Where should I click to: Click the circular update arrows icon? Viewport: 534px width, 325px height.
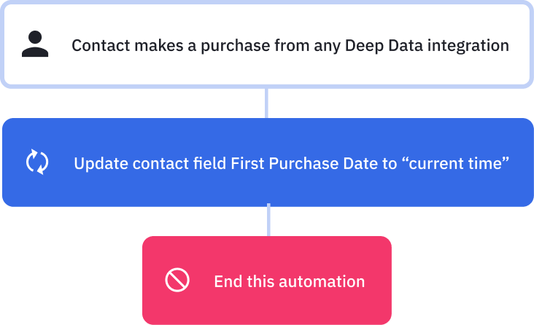point(36,162)
